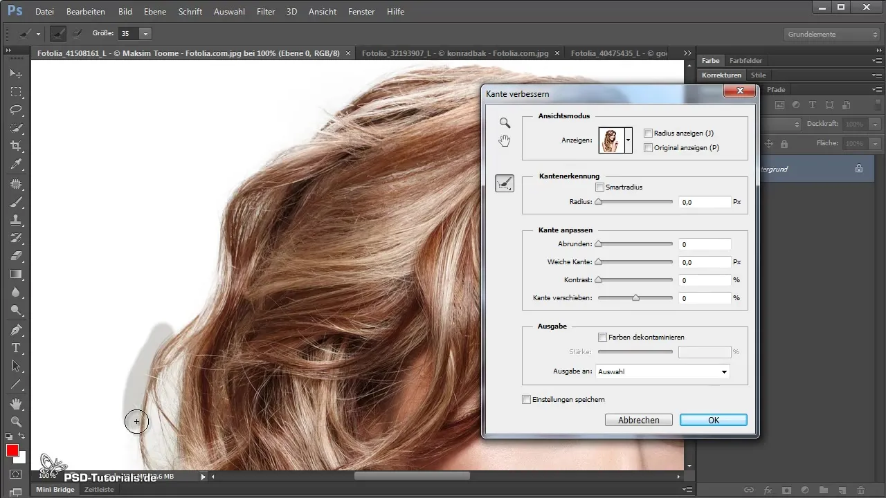Open Farbe panel flyout menu
The image size is (886, 498).
(876, 61)
